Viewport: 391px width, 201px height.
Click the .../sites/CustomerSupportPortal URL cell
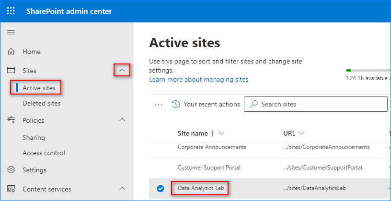tap(322, 168)
